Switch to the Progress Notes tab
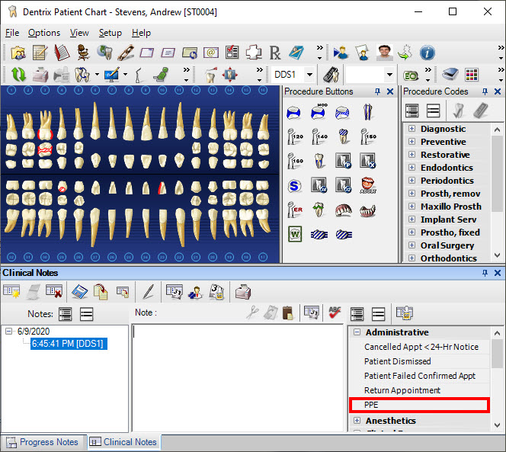The height and width of the screenshot is (452, 506). pyautogui.click(x=43, y=442)
